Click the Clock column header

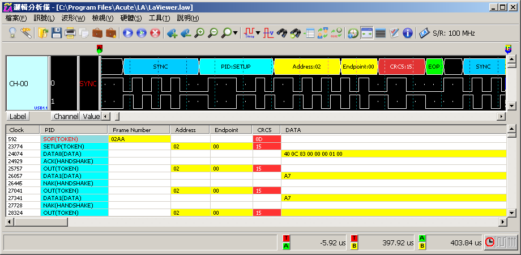(x=23, y=130)
